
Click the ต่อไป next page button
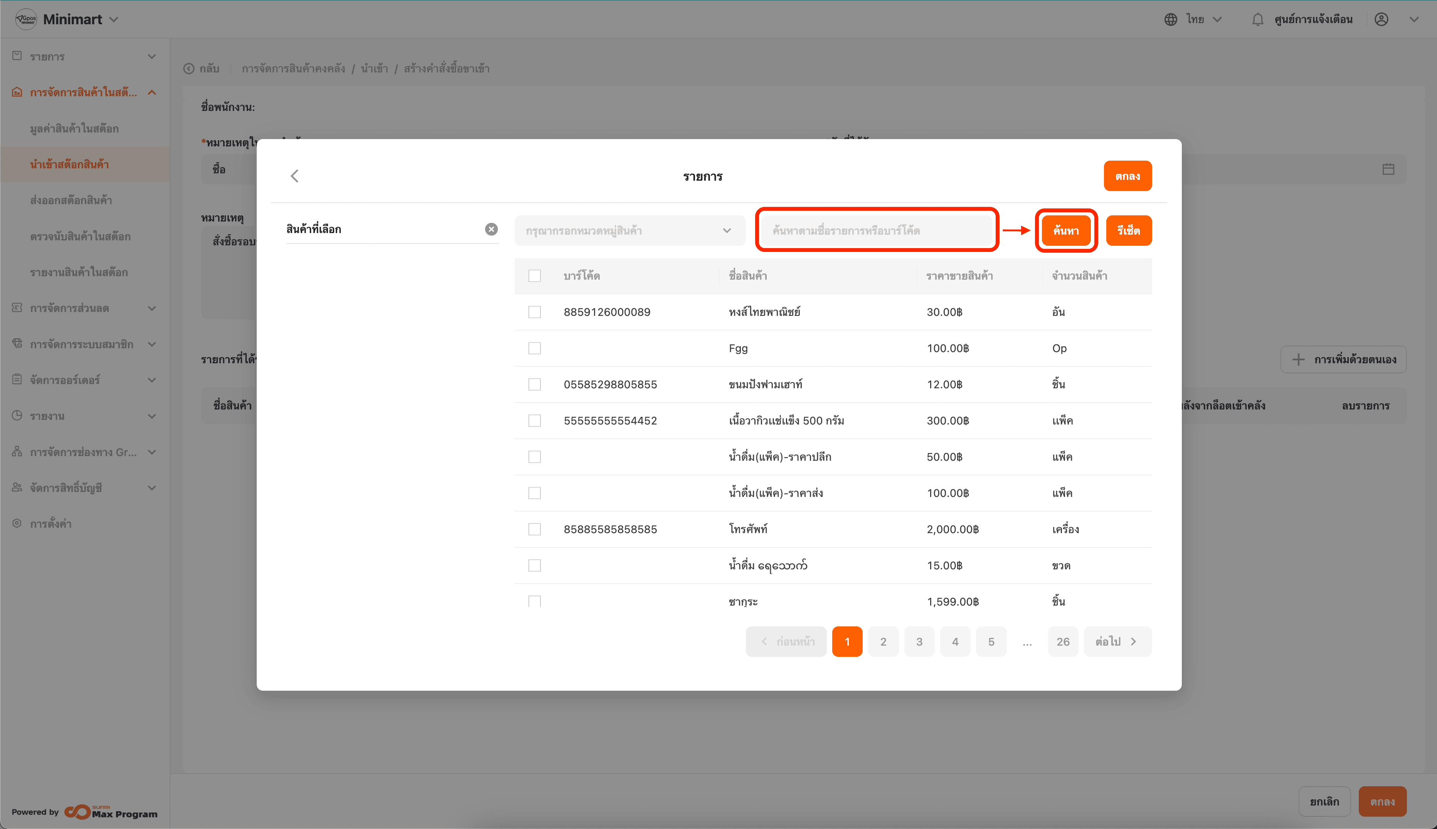1117,642
